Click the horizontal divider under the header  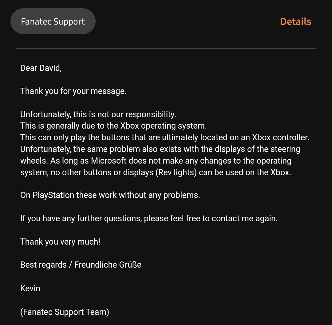tap(166, 48)
